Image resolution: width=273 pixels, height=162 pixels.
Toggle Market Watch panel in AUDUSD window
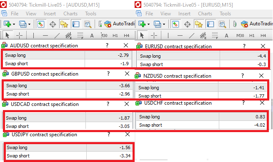coord(41,24)
